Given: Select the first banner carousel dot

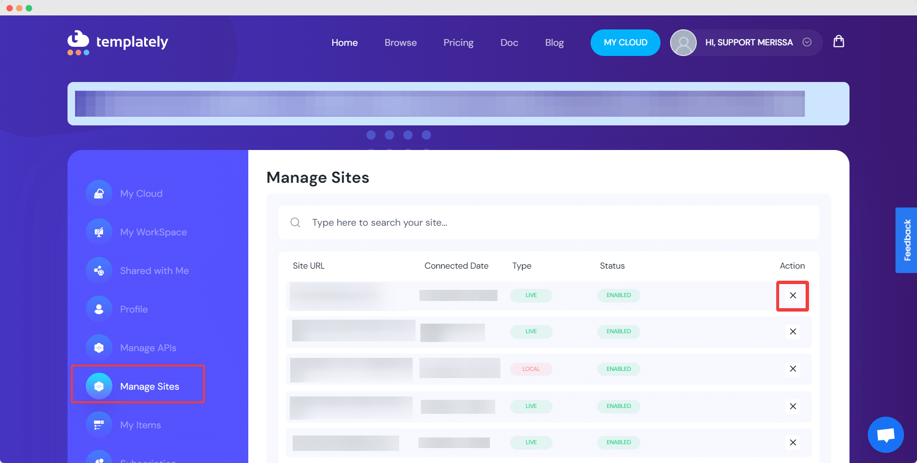Looking at the screenshot, I should [371, 135].
